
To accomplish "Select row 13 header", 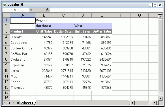I will point(6,87).
